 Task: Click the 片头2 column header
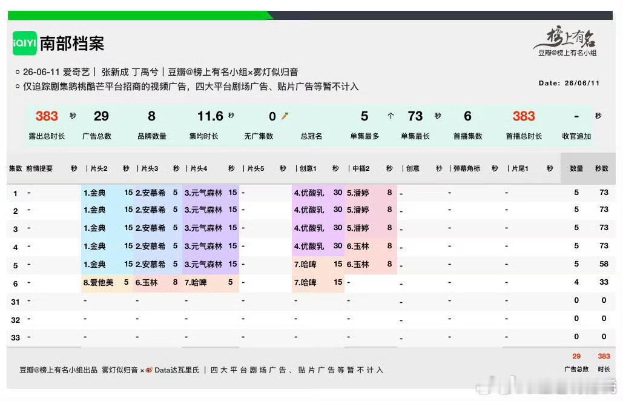coord(99,168)
